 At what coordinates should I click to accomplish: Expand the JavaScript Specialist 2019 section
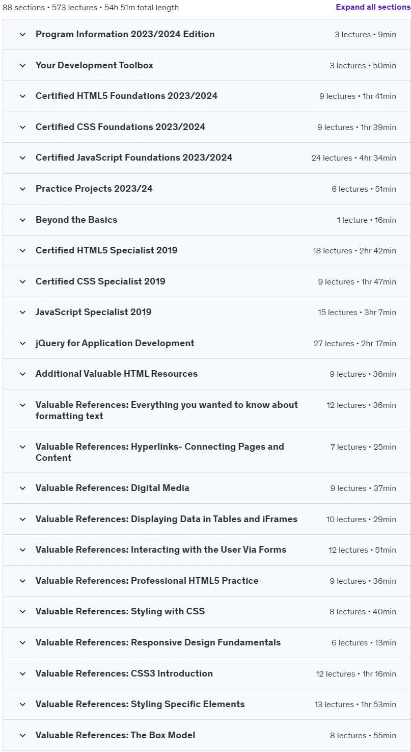(x=206, y=313)
